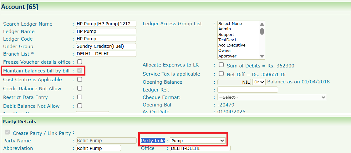Enable Cost Centre is Applicable checkbox
Image resolution: width=351 pixels, height=153 pixels.
[80, 79]
